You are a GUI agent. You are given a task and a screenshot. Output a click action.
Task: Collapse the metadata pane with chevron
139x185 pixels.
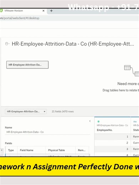(90, 121)
